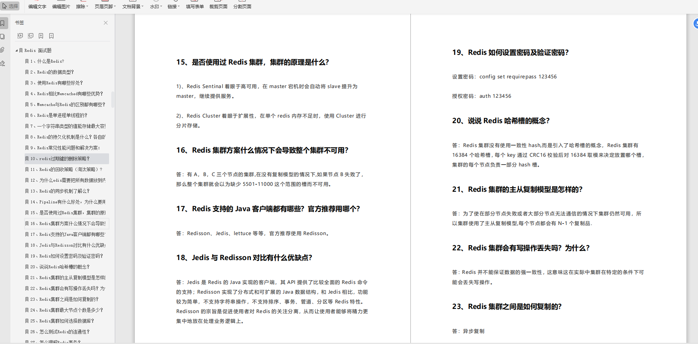The width and height of the screenshot is (698, 344).
Task: Open the 文档背景 document background dropdown
Action: click(x=133, y=6)
